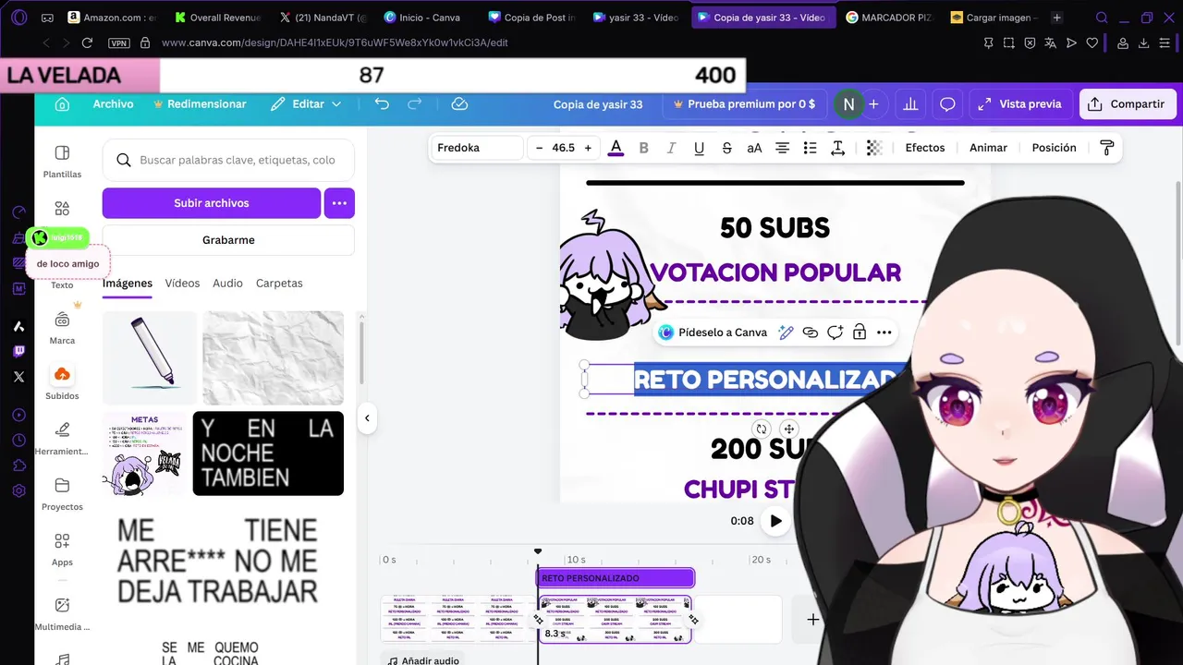Open Subidos panel in sidebar

tap(62, 383)
